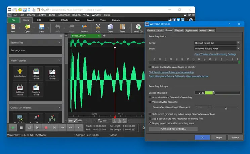
Task: Open the dropdown arrow next to New
Action: 19,28
